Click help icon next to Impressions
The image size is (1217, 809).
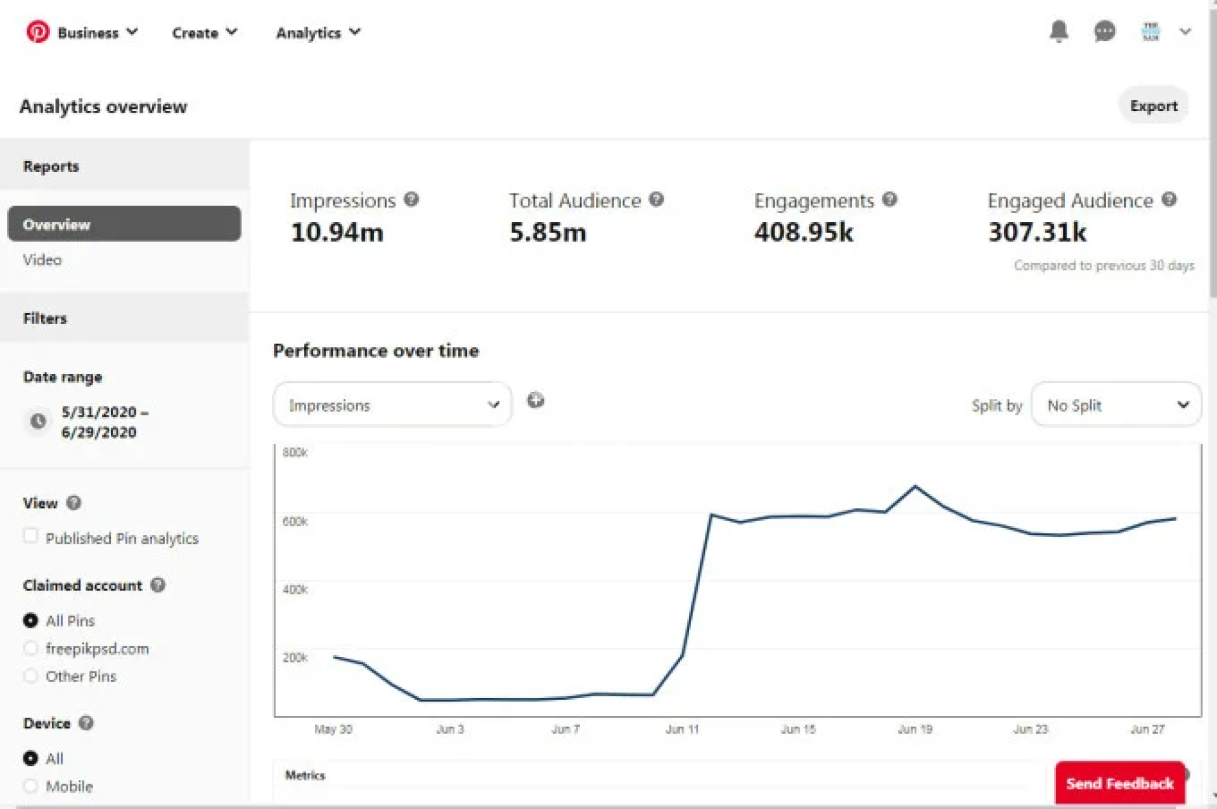411,200
